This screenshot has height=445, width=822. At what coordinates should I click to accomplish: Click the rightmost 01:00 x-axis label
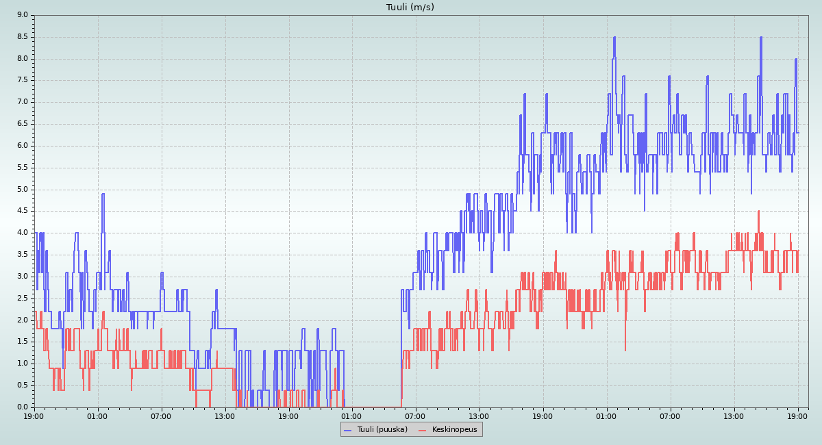click(x=606, y=416)
